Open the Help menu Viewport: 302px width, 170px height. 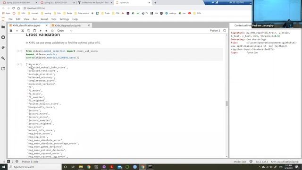pos(75,19)
